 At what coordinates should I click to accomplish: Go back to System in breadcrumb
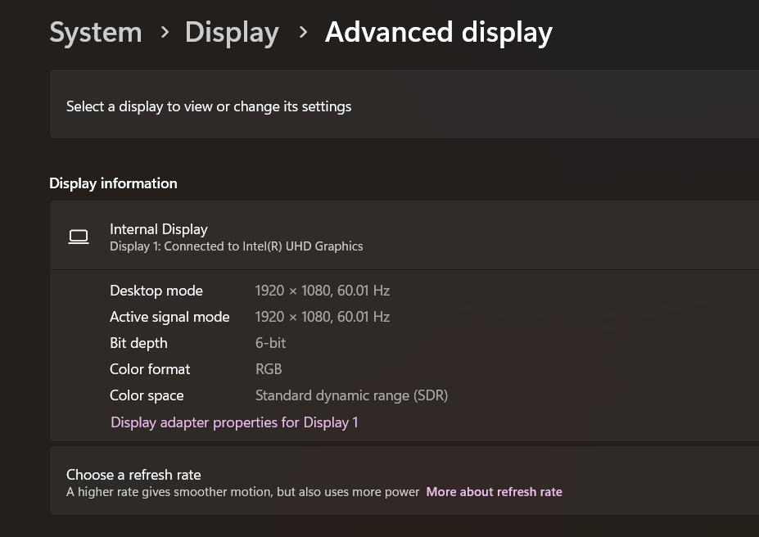tap(96, 33)
